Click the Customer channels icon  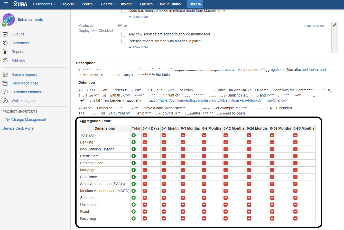pyautogui.click(x=5, y=92)
